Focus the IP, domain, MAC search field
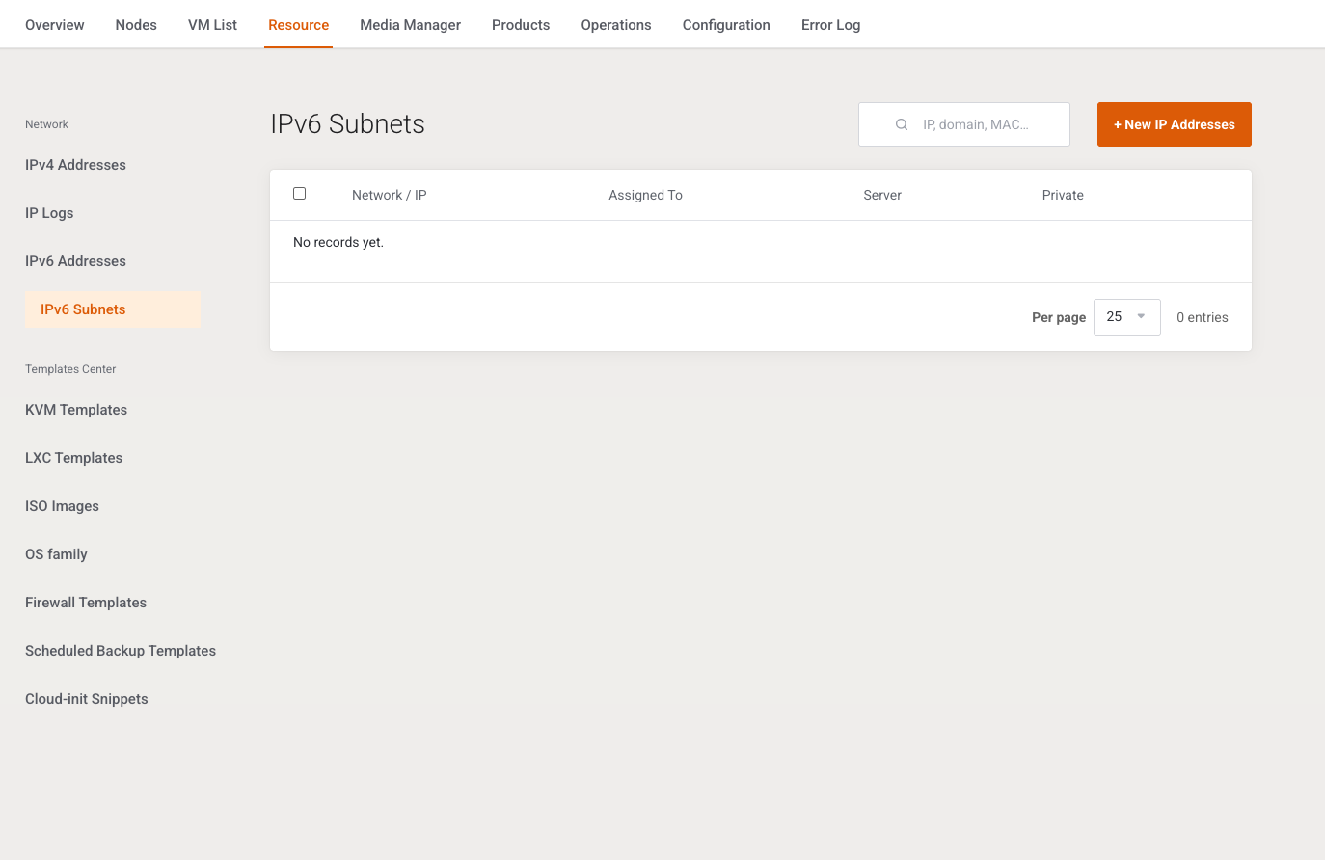Screen dimensions: 1325x860 [964, 124]
